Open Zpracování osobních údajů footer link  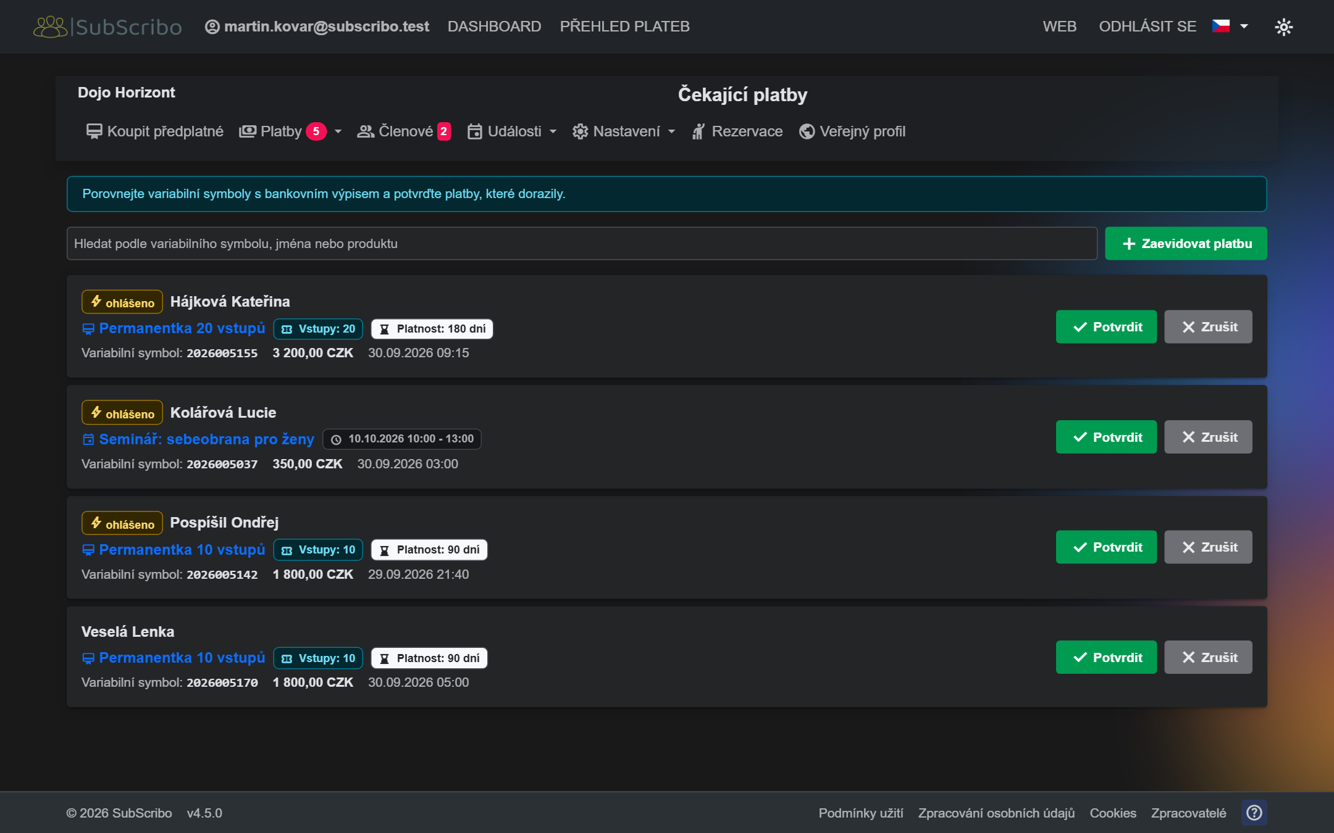pyautogui.click(x=996, y=813)
